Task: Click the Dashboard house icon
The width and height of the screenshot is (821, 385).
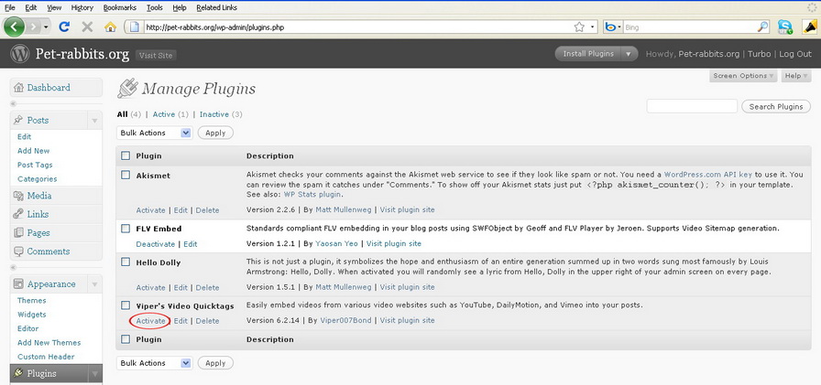Action: pos(19,88)
